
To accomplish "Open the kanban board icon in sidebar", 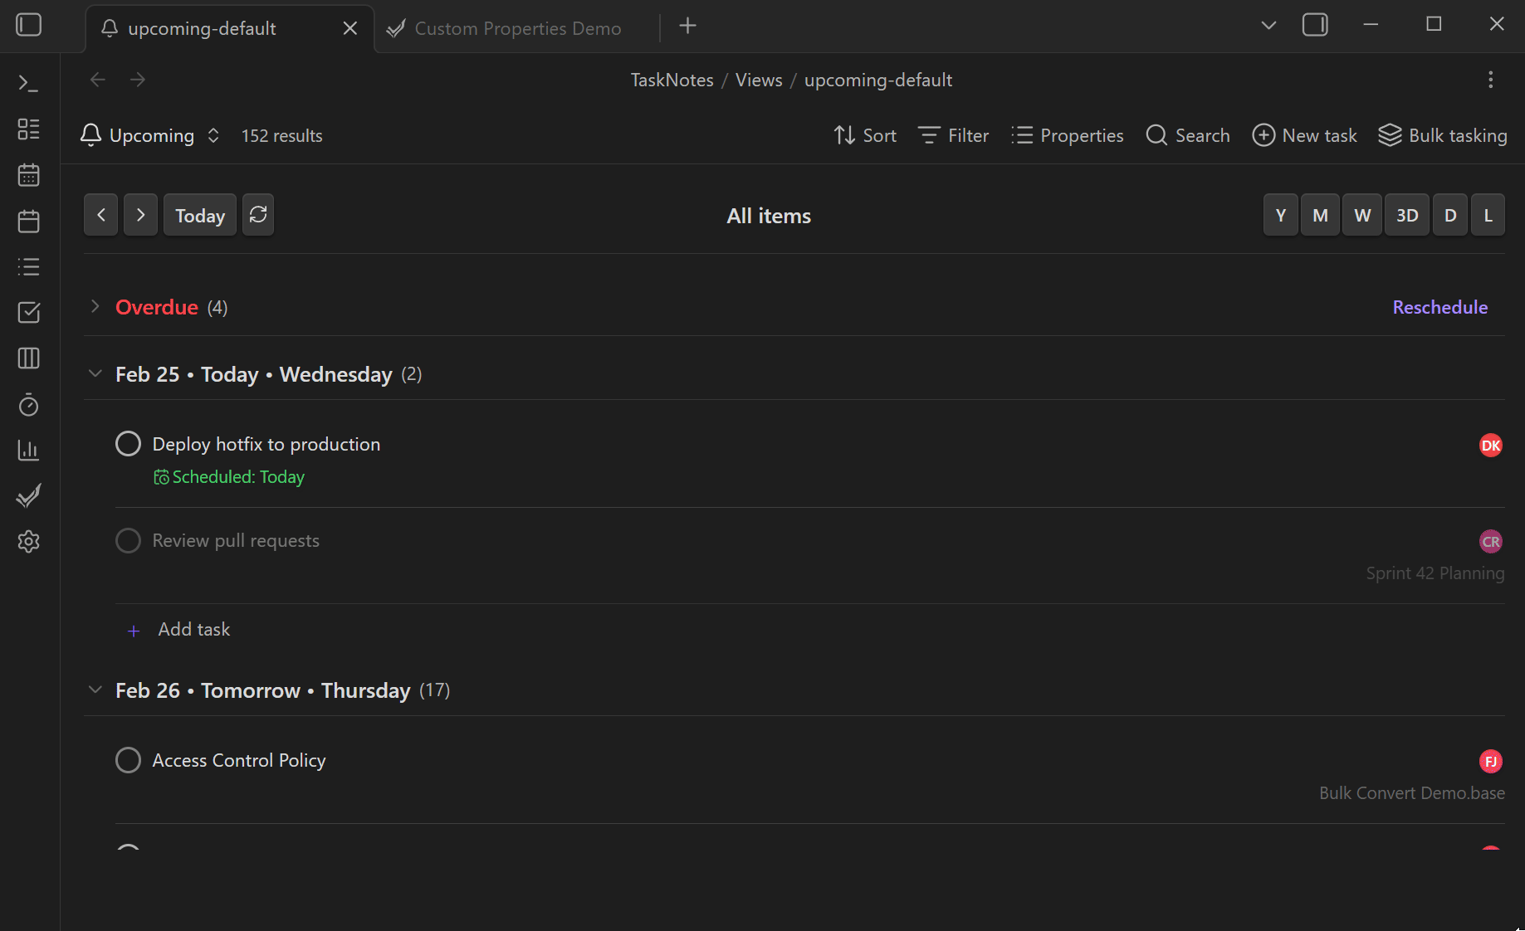I will [28, 358].
